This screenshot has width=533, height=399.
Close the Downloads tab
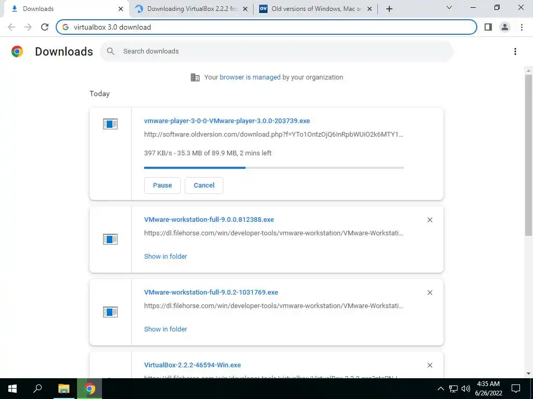coord(121,9)
